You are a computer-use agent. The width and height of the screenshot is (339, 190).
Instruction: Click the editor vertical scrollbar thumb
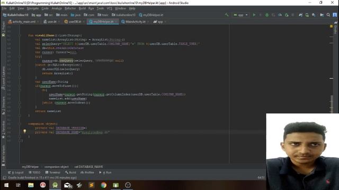coord(332,104)
